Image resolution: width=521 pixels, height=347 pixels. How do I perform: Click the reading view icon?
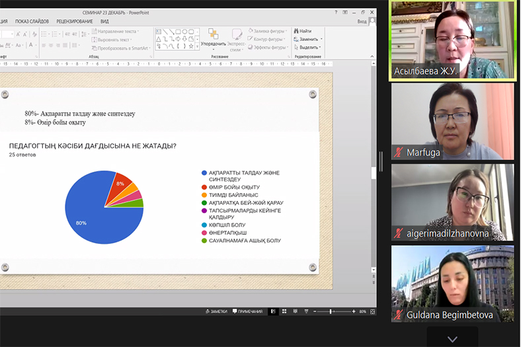click(x=296, y=311)
